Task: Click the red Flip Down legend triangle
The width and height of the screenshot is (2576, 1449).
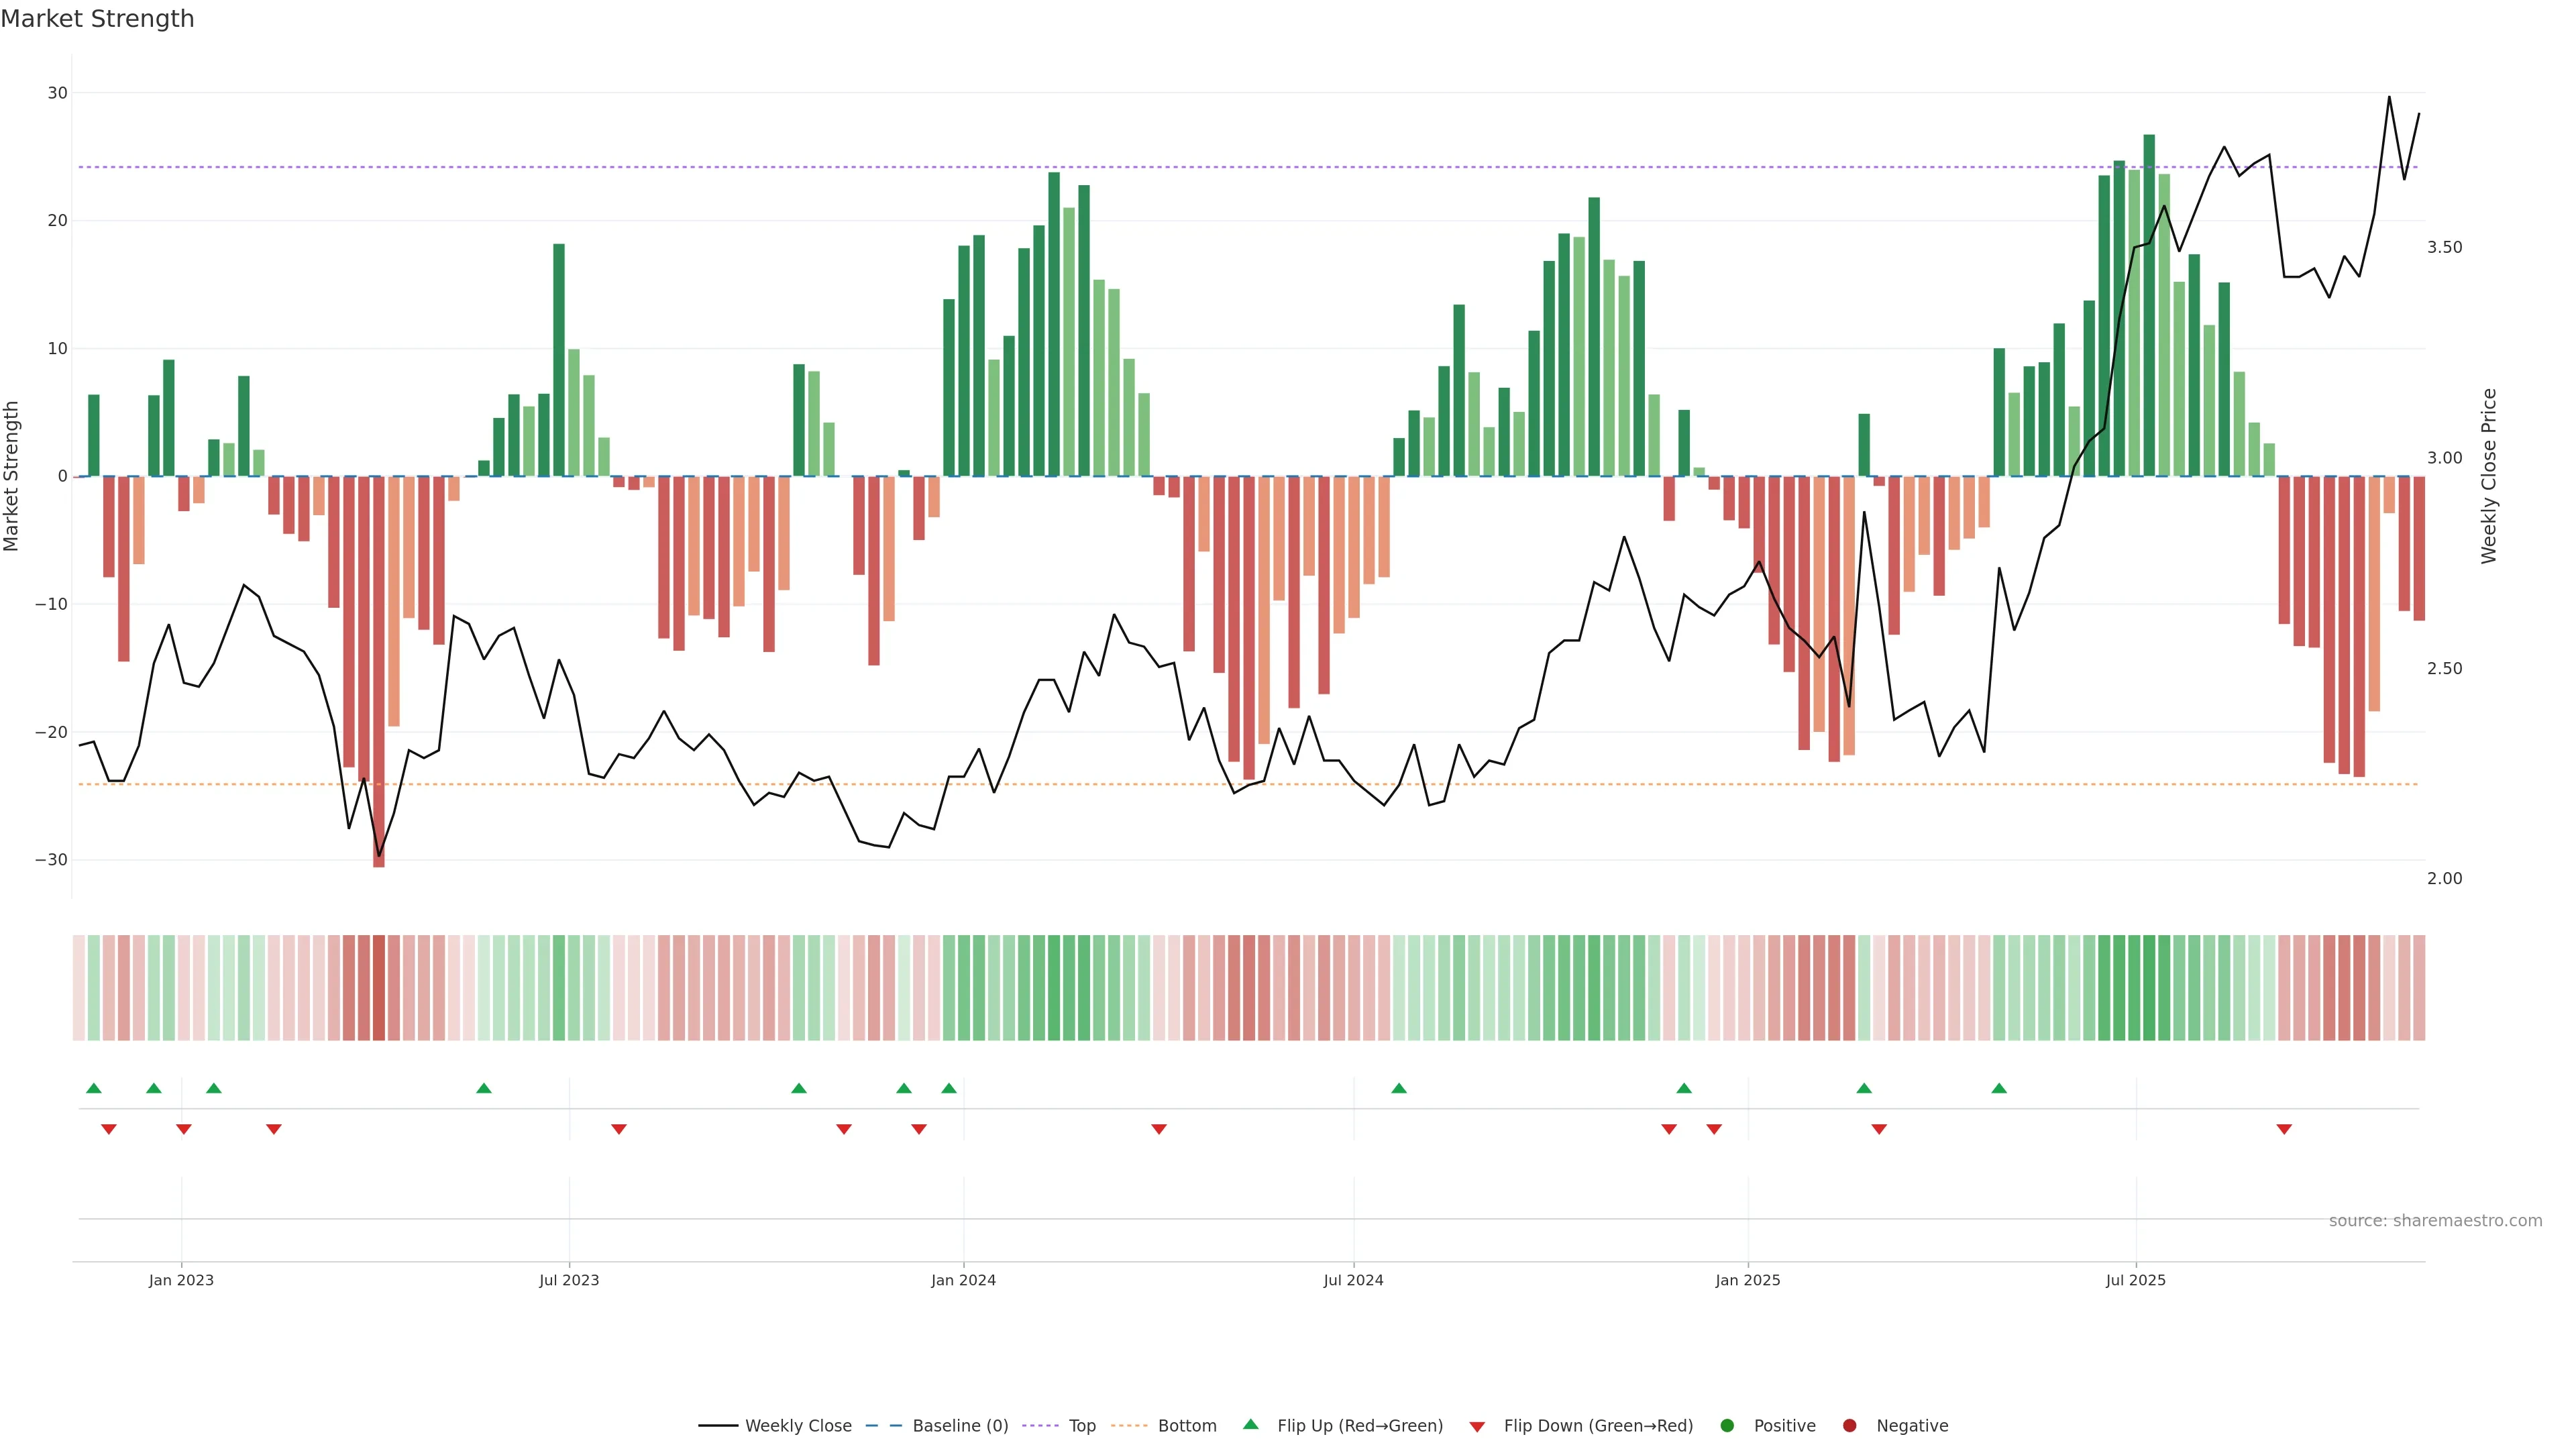Action: [1477, 1427]
